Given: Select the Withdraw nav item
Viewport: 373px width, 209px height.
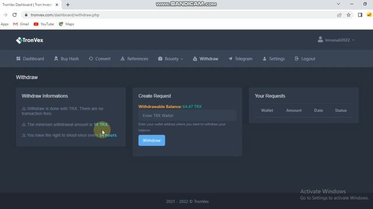Looking at the screenshot, I should 206,59.
